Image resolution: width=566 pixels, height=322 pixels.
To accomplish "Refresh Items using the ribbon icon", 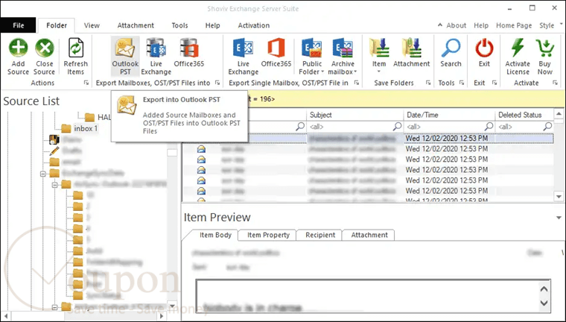I will coord(76,48).
